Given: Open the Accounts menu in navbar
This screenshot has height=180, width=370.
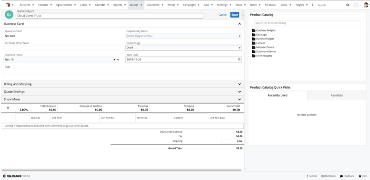Looking at the screenshot, I should pyautogui.click(x=26, y=5).
